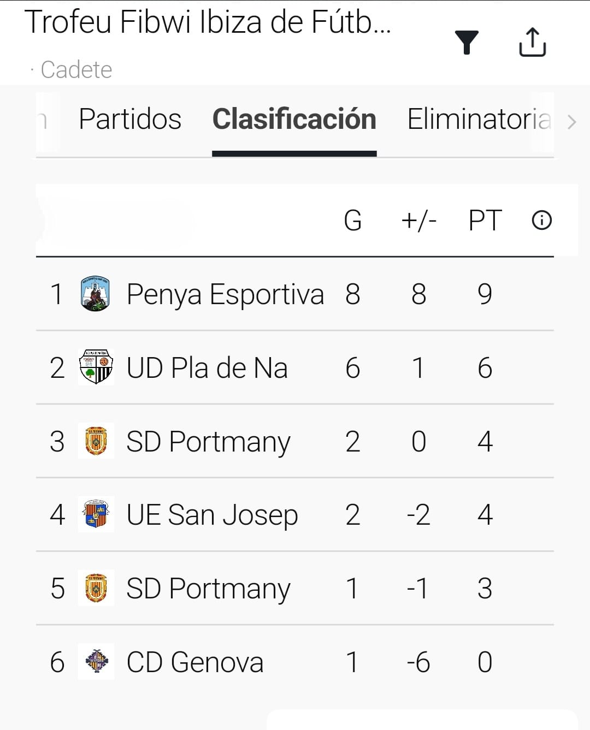Open UD Pla de Na team link
This screenshot has width=590, height=730.
coord(207,368)
